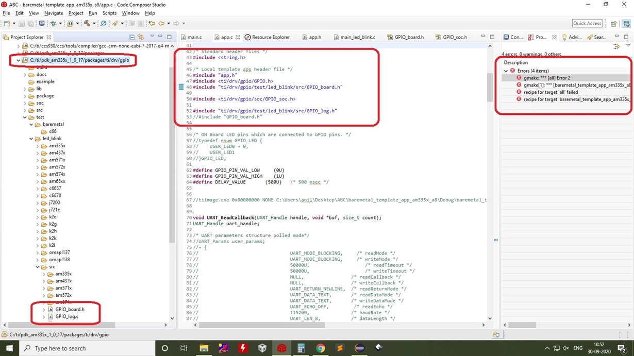
Task: Minimize the Problems panel
Action: 617,36
